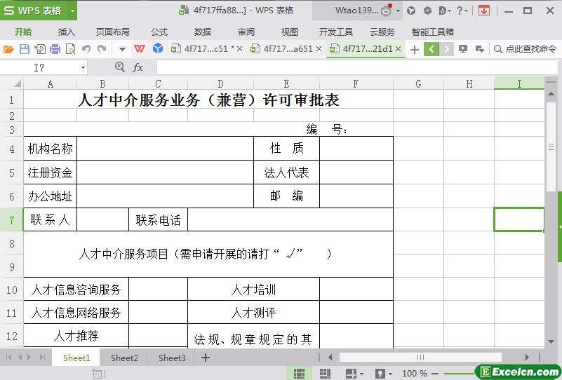Click the skin/theme shirt icon in title bar
The height and width of the screenshot is (380, 562).
click(x=411, y=11)
